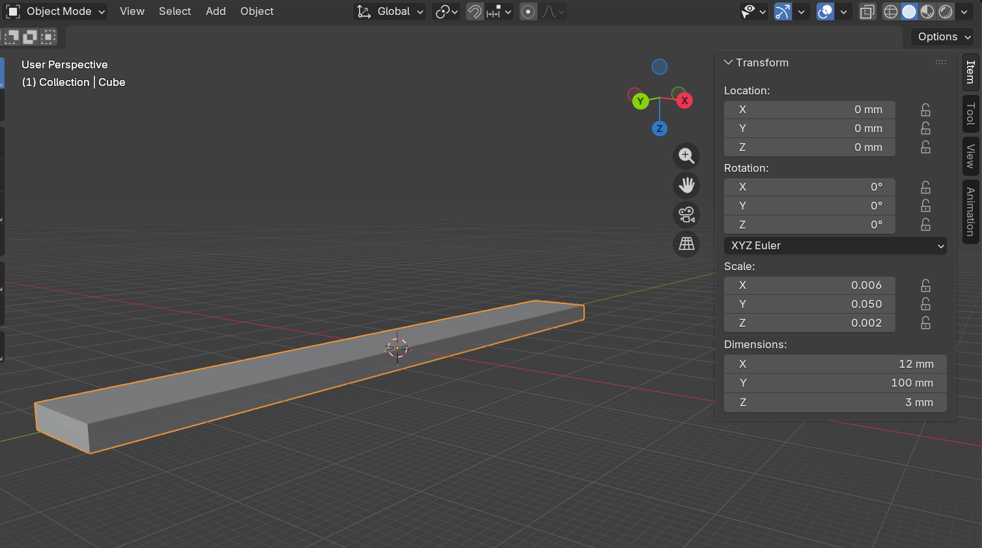This screenshot has width=982, height=548.
Task: Click the Dimensions Z field showing 3 mm
Action: [835, 403]
